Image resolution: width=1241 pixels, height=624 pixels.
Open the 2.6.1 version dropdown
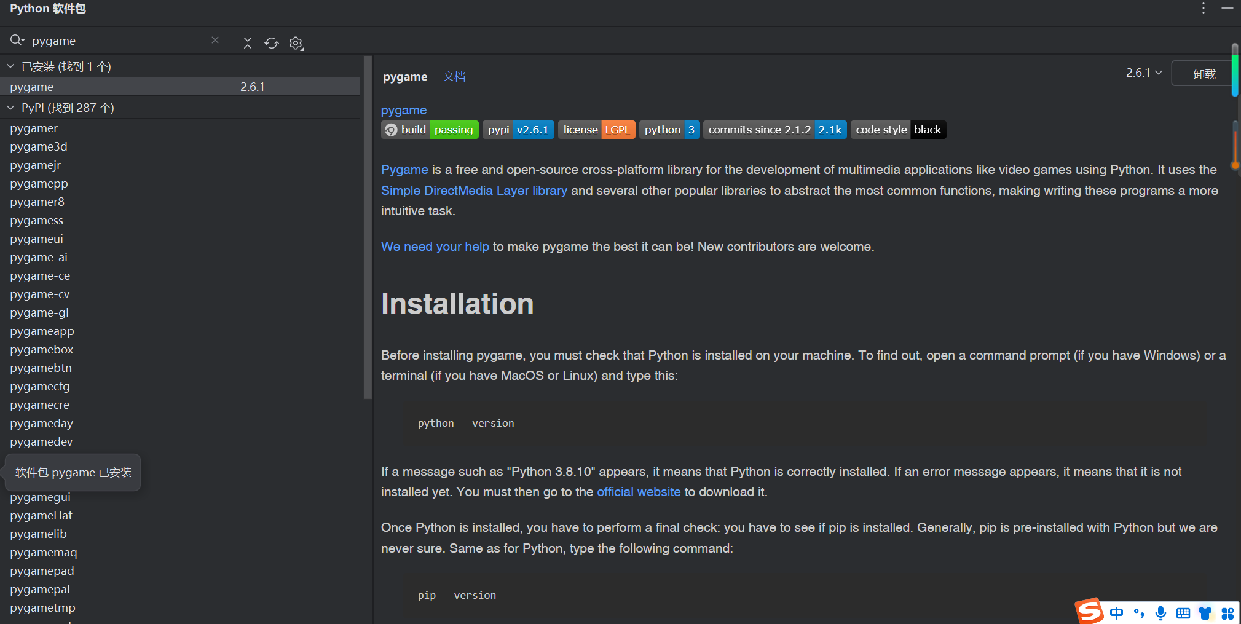tap(1144, 73)
